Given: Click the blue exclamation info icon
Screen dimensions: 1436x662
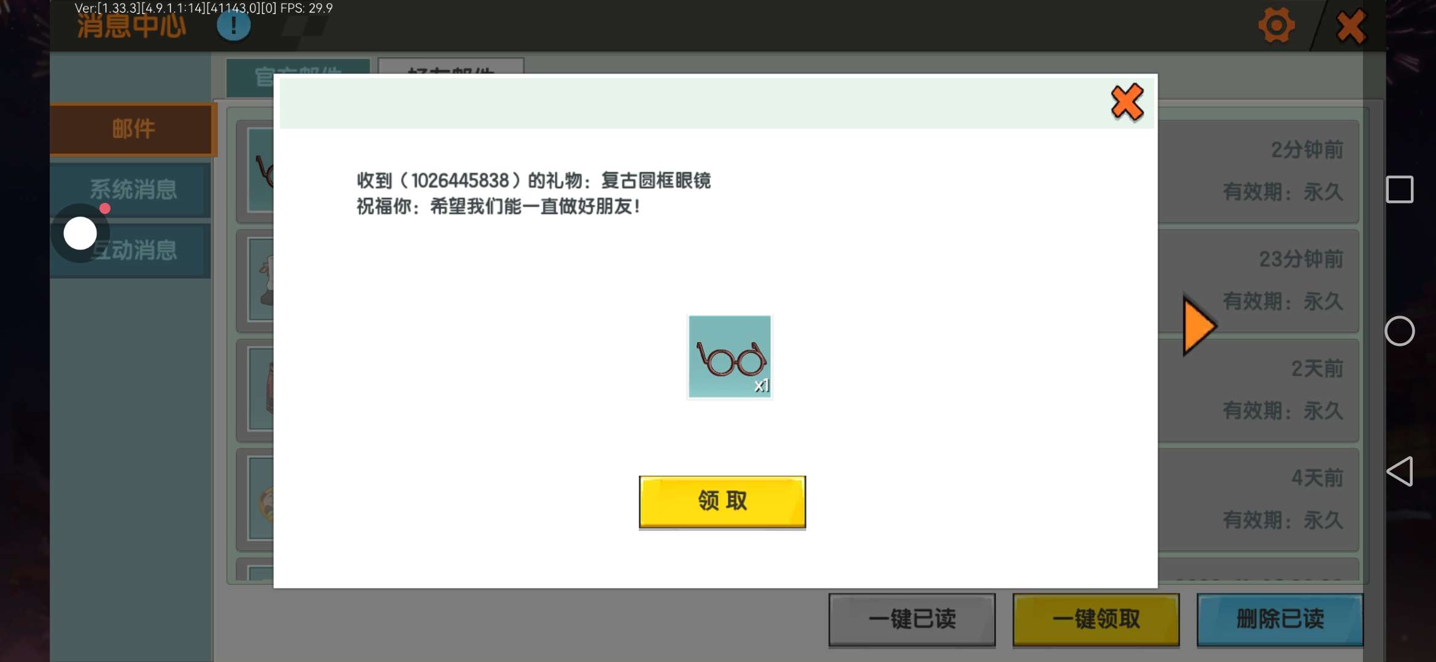Looking at the screenshot, I should coord(234,26).
